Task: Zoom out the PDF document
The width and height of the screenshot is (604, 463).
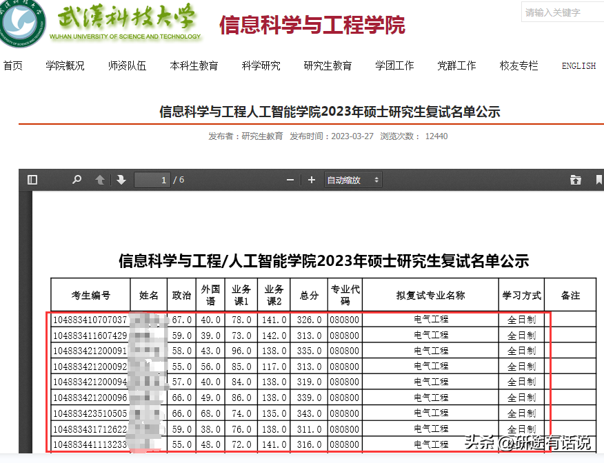Action: click(x=290, y=180)
